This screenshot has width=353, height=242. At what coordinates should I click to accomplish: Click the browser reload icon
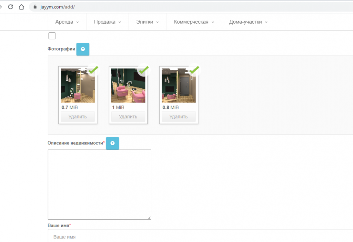click(x=11, y=7)
